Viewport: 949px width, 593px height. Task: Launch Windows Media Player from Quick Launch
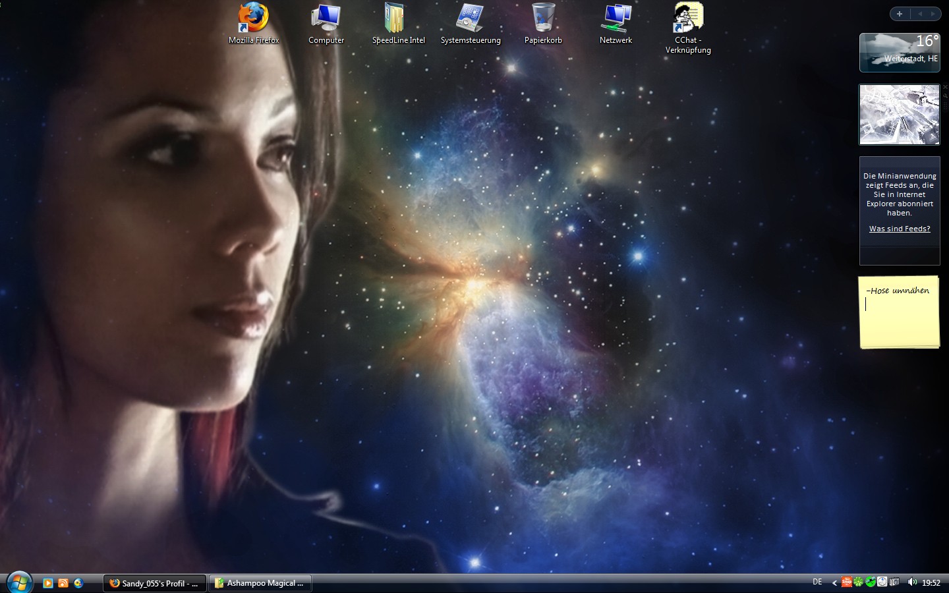tap(48, 583)
